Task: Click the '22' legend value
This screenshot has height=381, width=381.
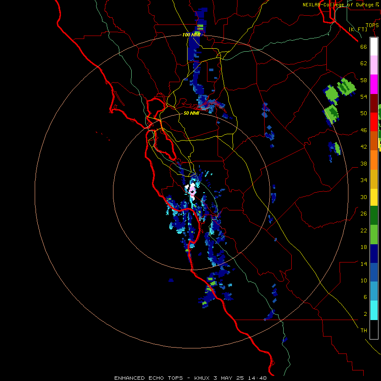Action: pyautogui.click(x=364, y=230)
